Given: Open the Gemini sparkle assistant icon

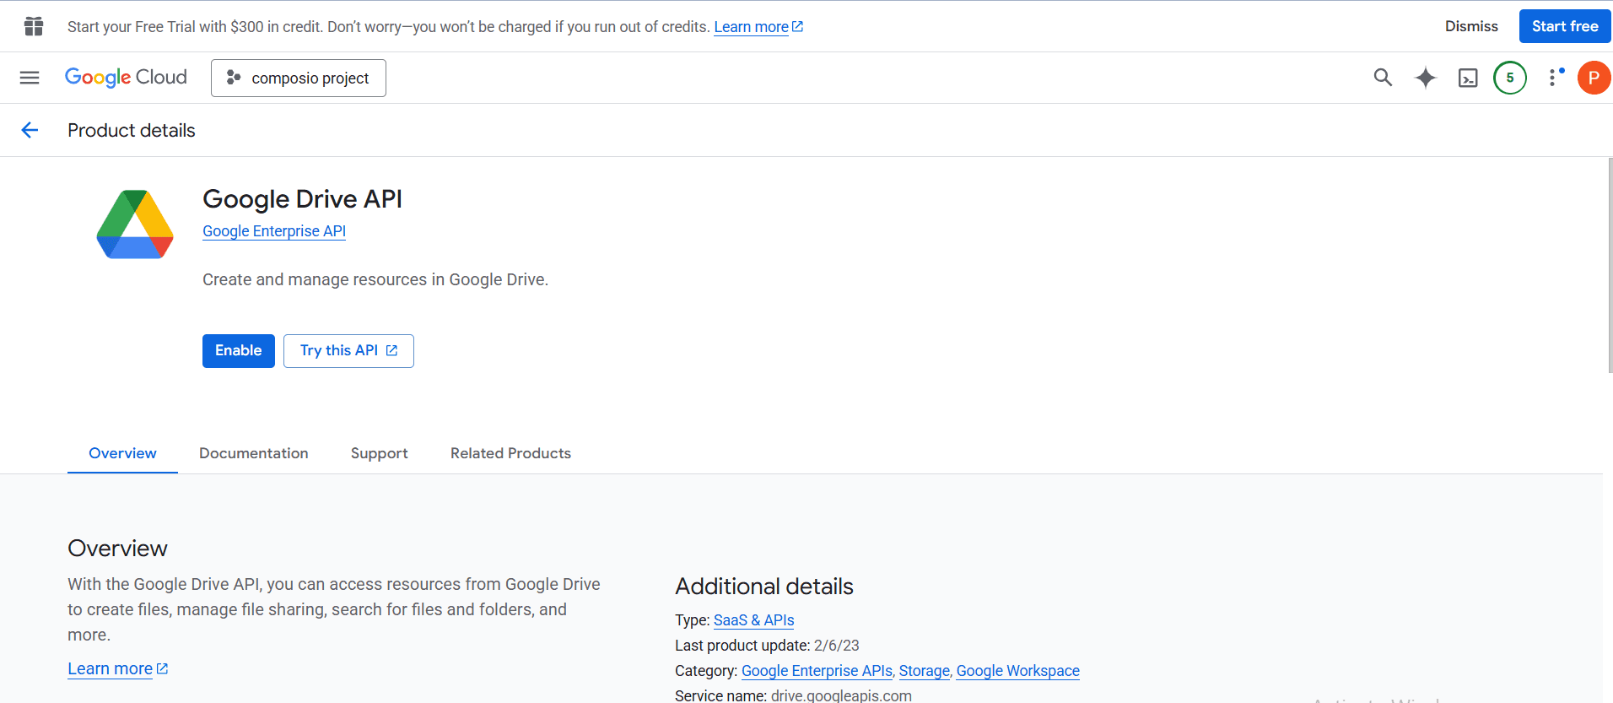Looking at the screenshot, I should coord(1426,78).
